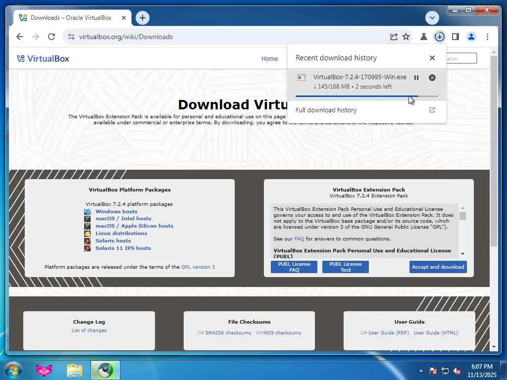Click license box scroll down arrow

463,254
